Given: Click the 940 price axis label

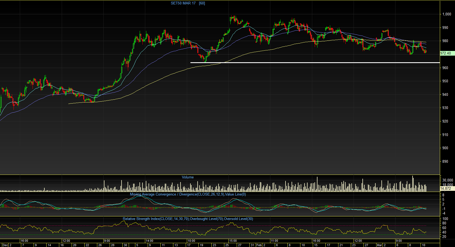Looking at the screenshot, I should pyautogui.click(x=445, y=94).
